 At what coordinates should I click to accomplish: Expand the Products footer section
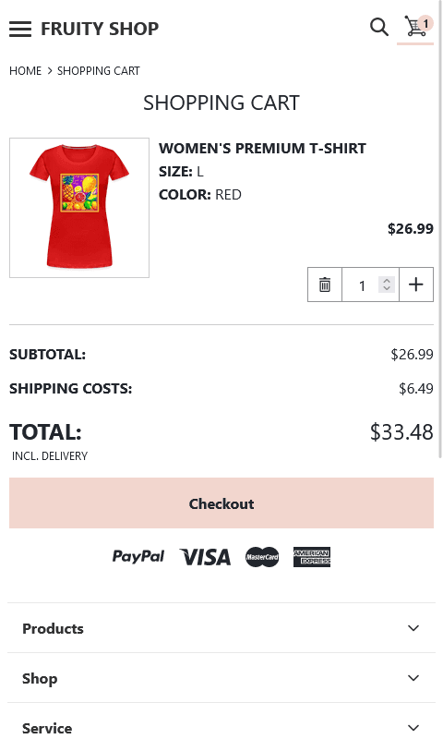[x=221, y=628]
